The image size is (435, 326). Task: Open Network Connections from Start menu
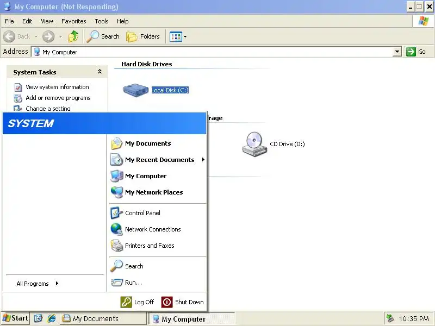[x=158, y=229]
